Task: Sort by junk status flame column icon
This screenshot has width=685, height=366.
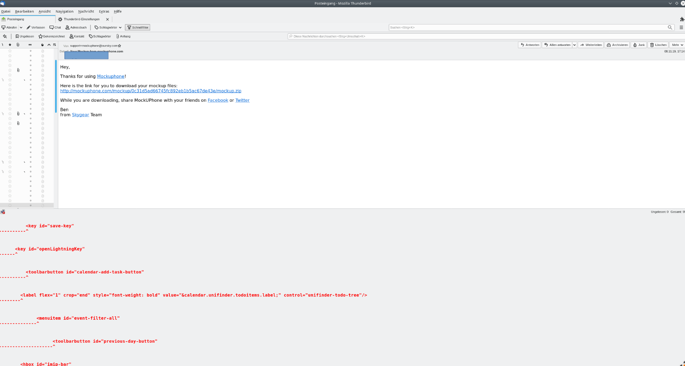Action: click(43, 45)
